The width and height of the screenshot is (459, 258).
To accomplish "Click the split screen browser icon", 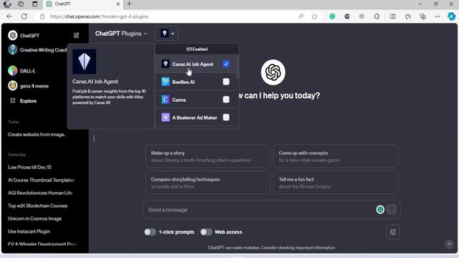I will click(x=393, y=16).
